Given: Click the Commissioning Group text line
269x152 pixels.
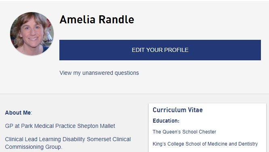Looking at the screenshot, I should pos(34,147).
